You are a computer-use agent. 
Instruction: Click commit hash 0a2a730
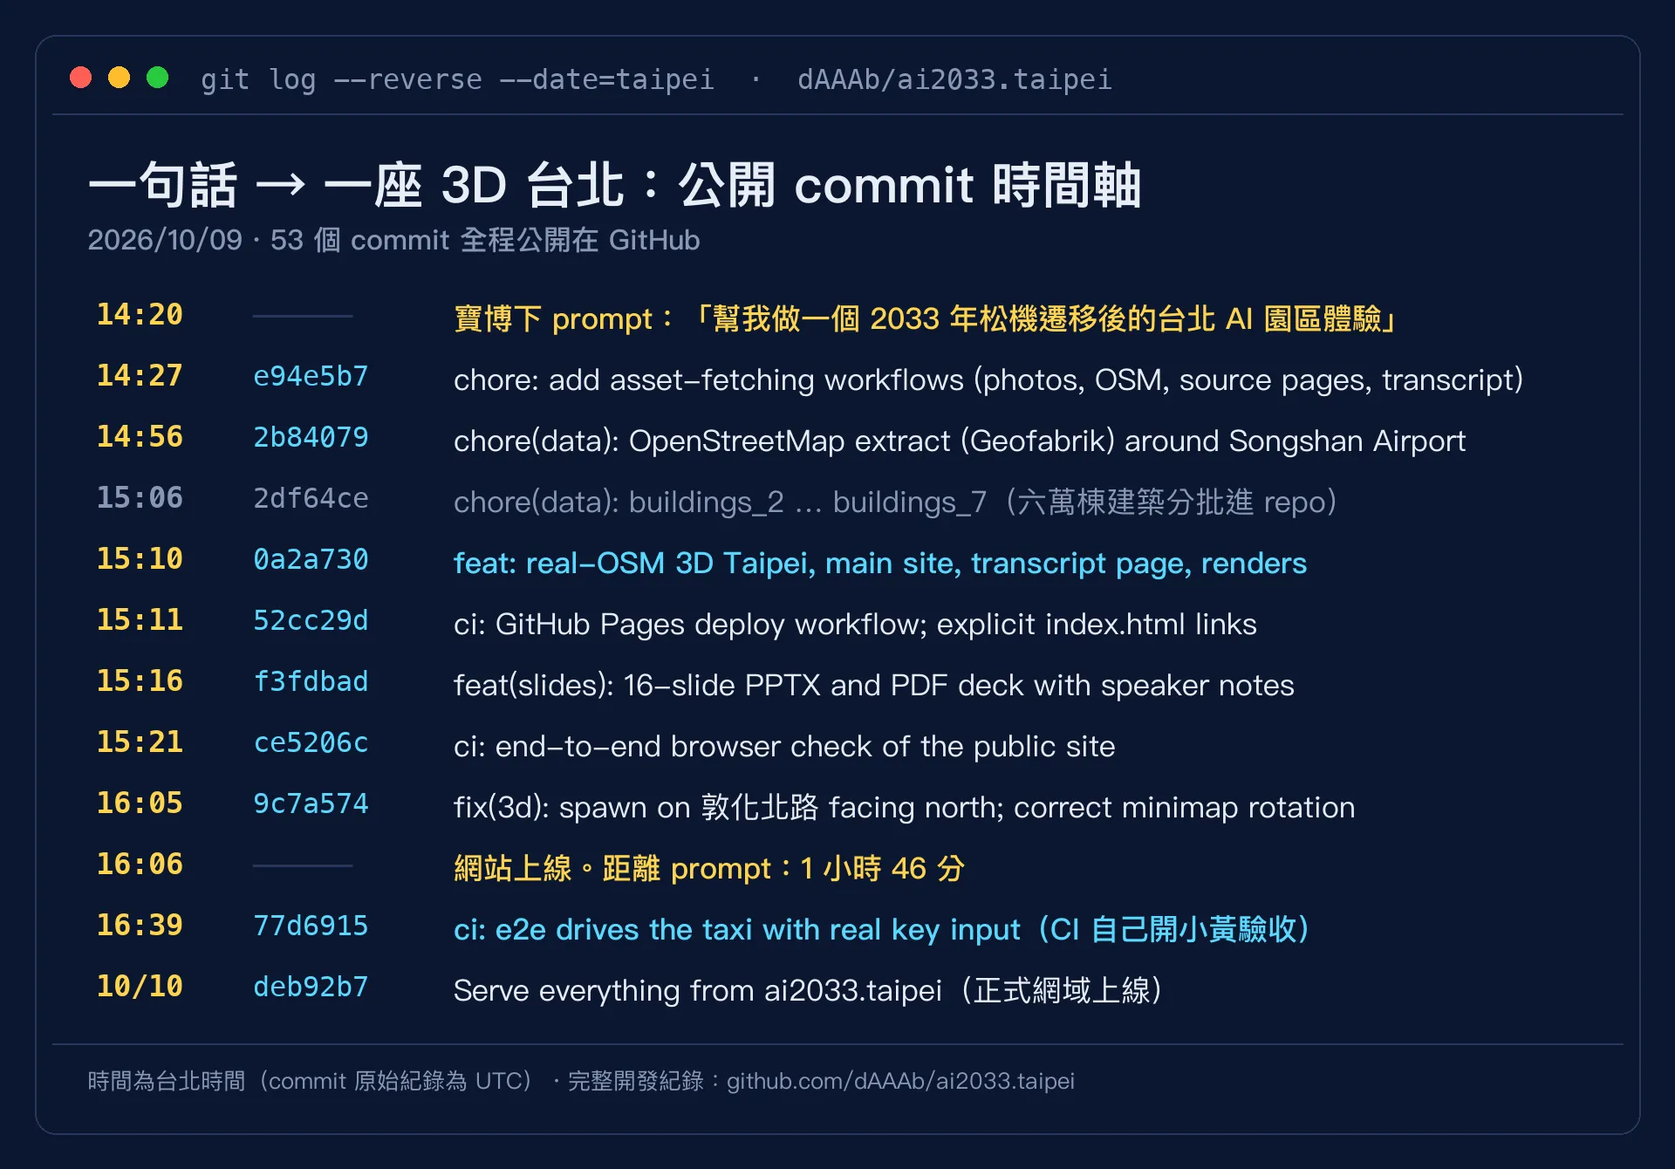point(311,559)
